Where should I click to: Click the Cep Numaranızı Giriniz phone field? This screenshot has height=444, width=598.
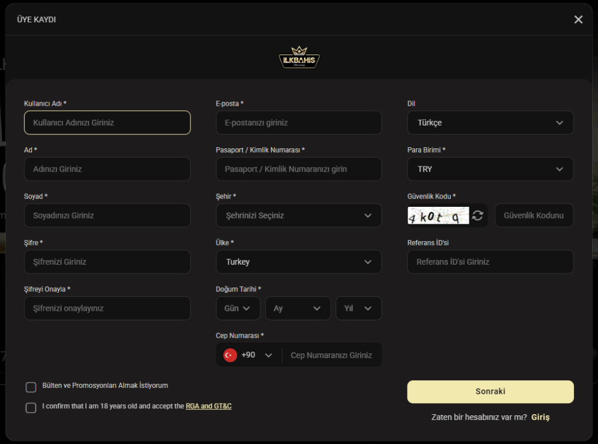[x=332, y=355]
